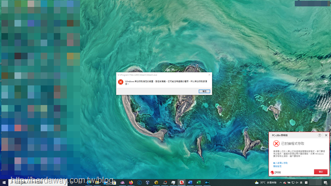331x186 pixels.
Task: Open the 30°C weather widget in taskbar
Action: (x=265, y=182)
